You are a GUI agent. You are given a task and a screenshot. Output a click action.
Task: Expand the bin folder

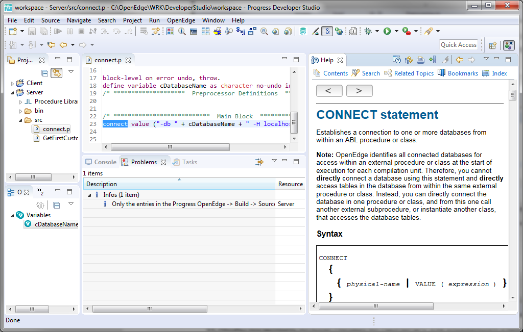pos(20,111)
